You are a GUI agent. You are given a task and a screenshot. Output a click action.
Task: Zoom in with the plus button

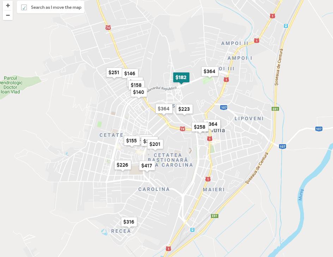[8, 6]
